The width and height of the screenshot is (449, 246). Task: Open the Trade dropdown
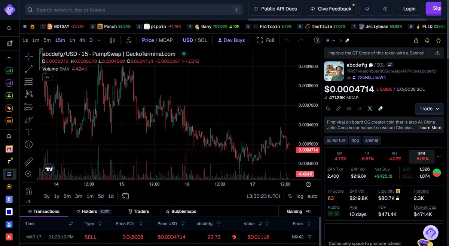tap(430, 109)
